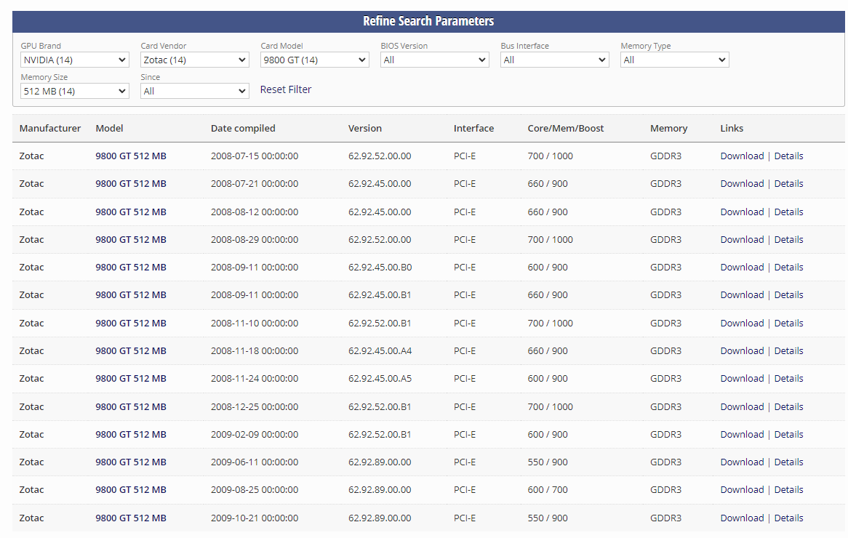Show Details for the 2008-08-12 BIOS
The image size is (848, 538).
point(788,212)
